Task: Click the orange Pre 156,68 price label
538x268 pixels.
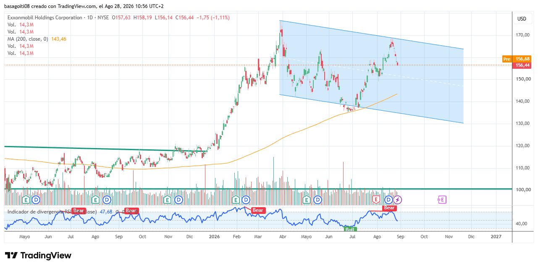Action: pyautogui.click(x=517, y=59)
